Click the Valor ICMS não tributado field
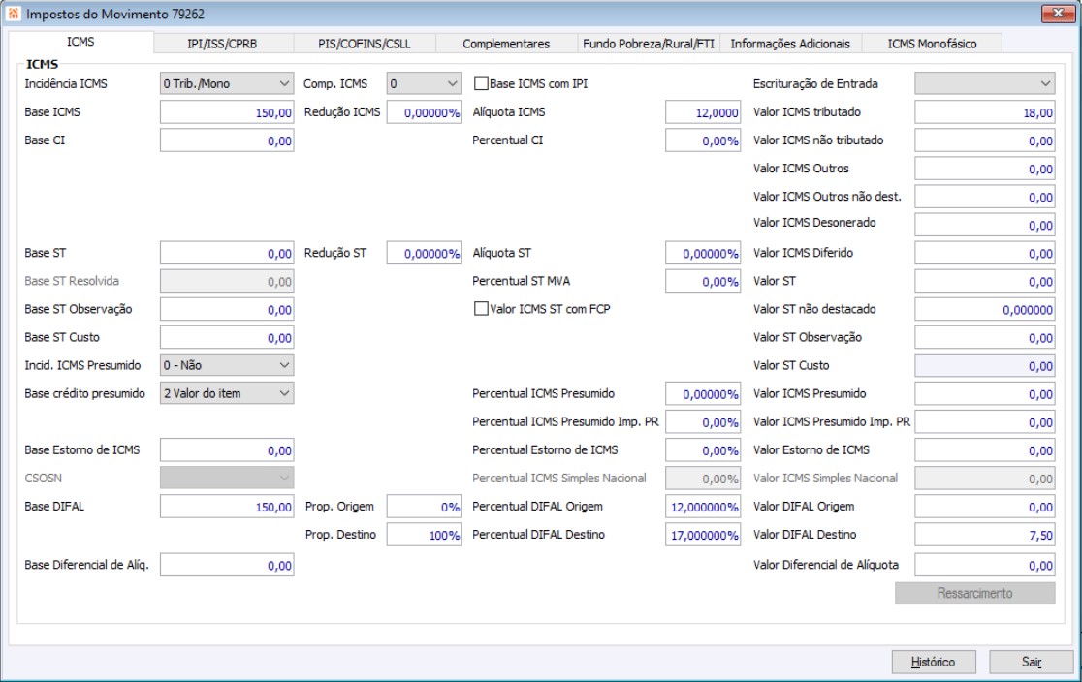 pyautogui.click(x=985, y=140)
